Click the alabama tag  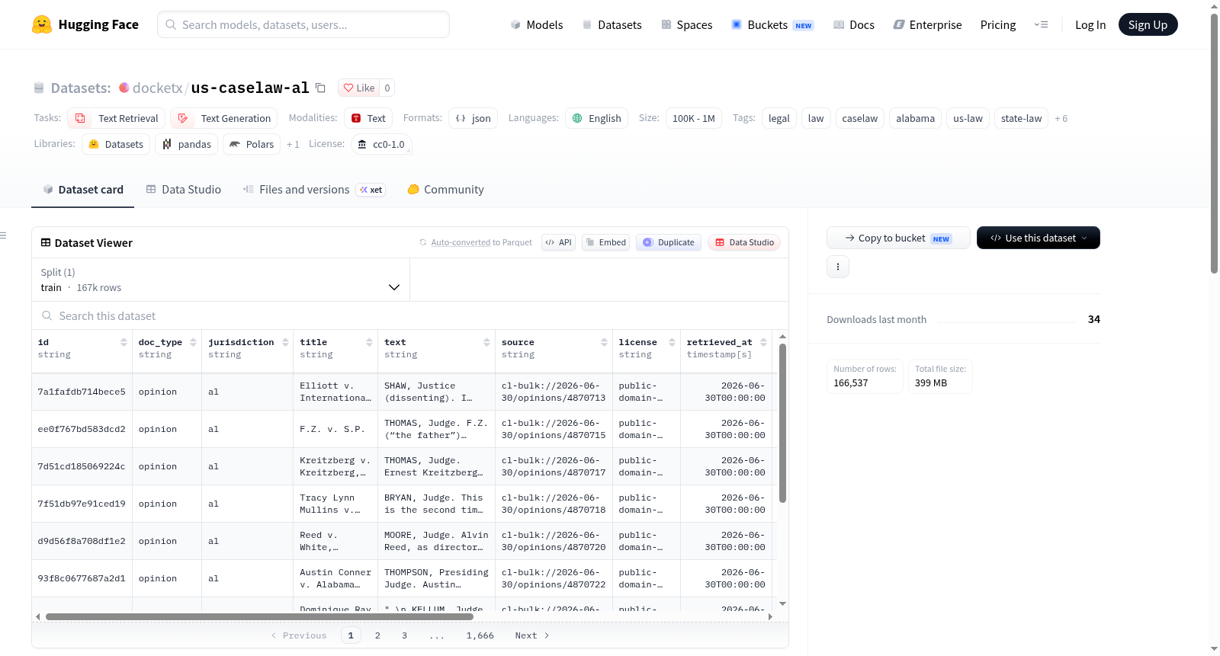(x=915, y=118)
